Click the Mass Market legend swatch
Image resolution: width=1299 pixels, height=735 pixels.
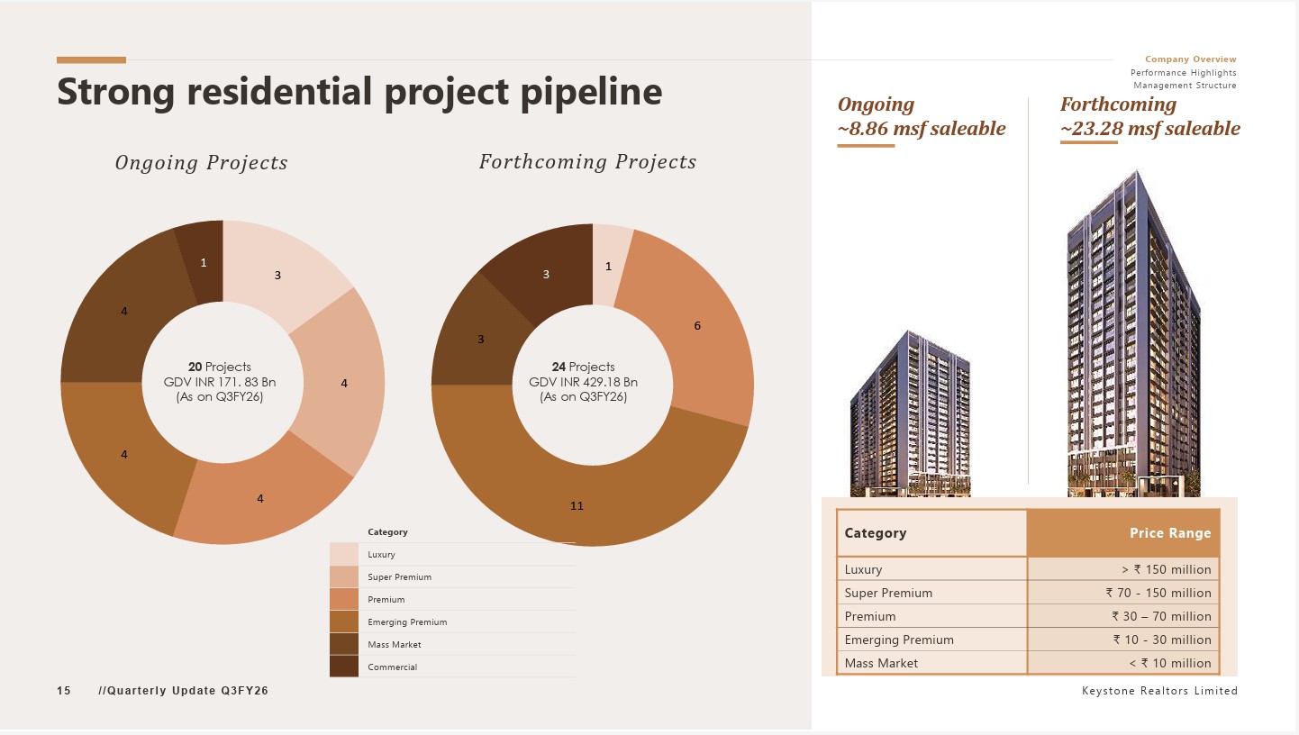(344, 644)
